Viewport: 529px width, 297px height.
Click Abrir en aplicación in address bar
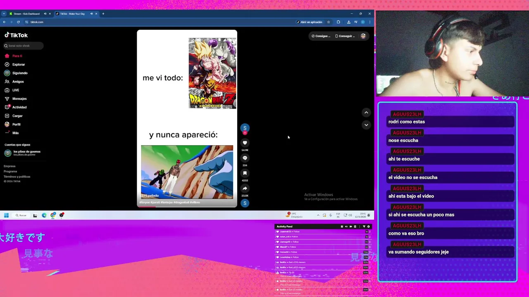(310, 22)
